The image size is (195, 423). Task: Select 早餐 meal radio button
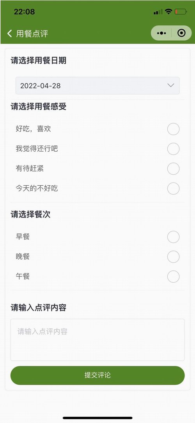coord(173,237)
